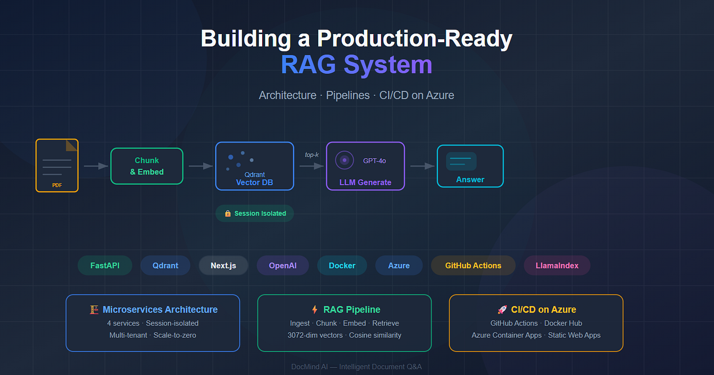
Task: Click the Session Isolated badge
Action: coord(254,213)
